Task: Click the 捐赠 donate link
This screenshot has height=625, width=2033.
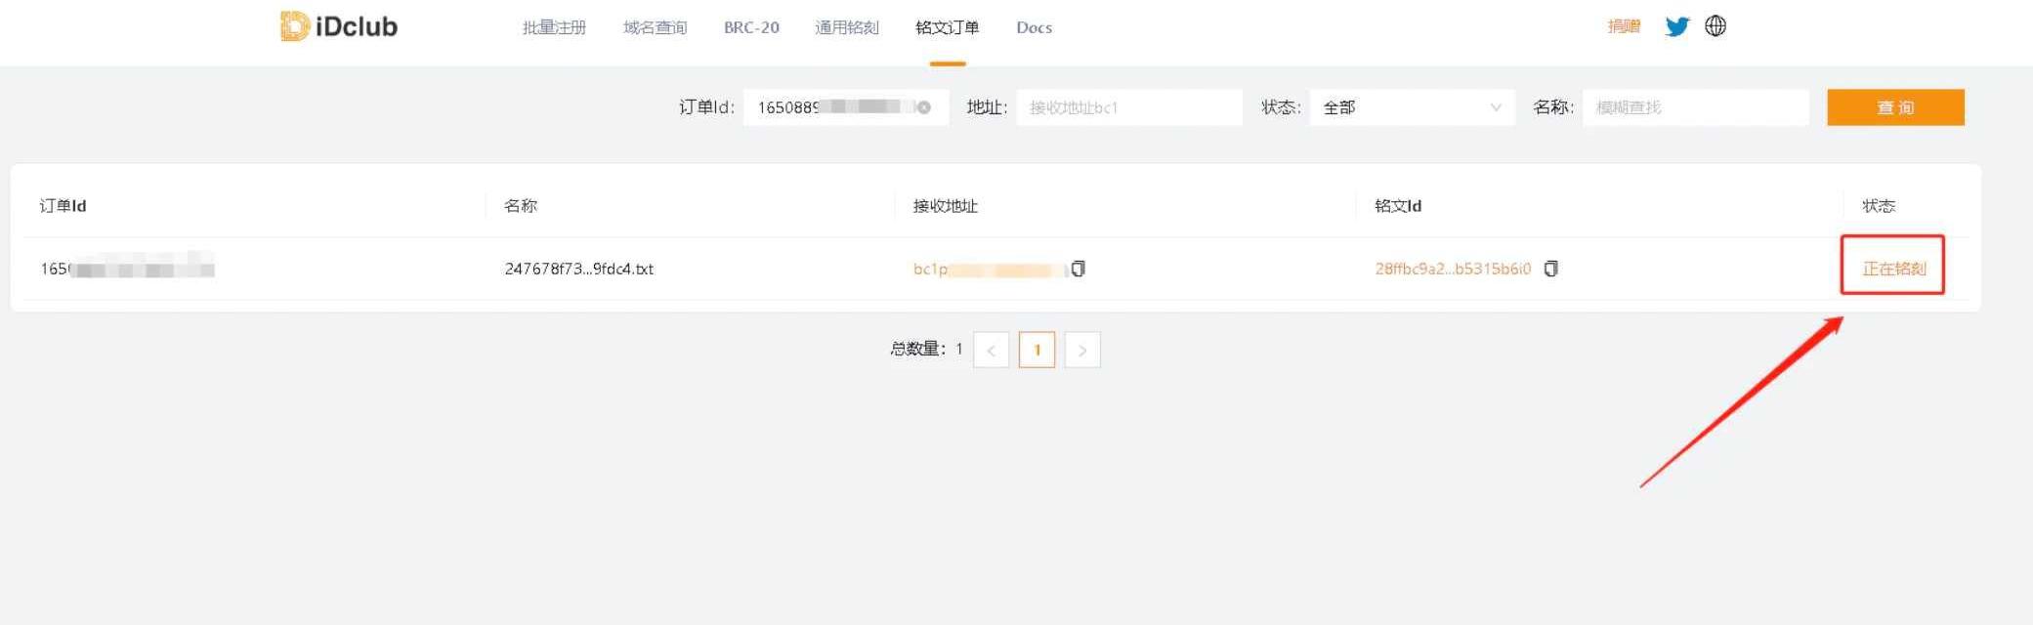Action: tap(1624, 26)
